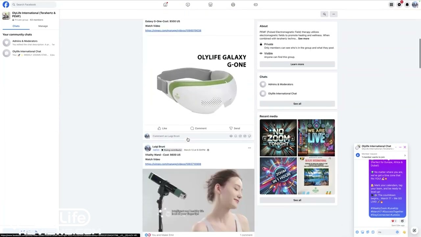Go to Home feed icon
The image size is (421, 237).
pyautogui.click(x=165, y=5)
